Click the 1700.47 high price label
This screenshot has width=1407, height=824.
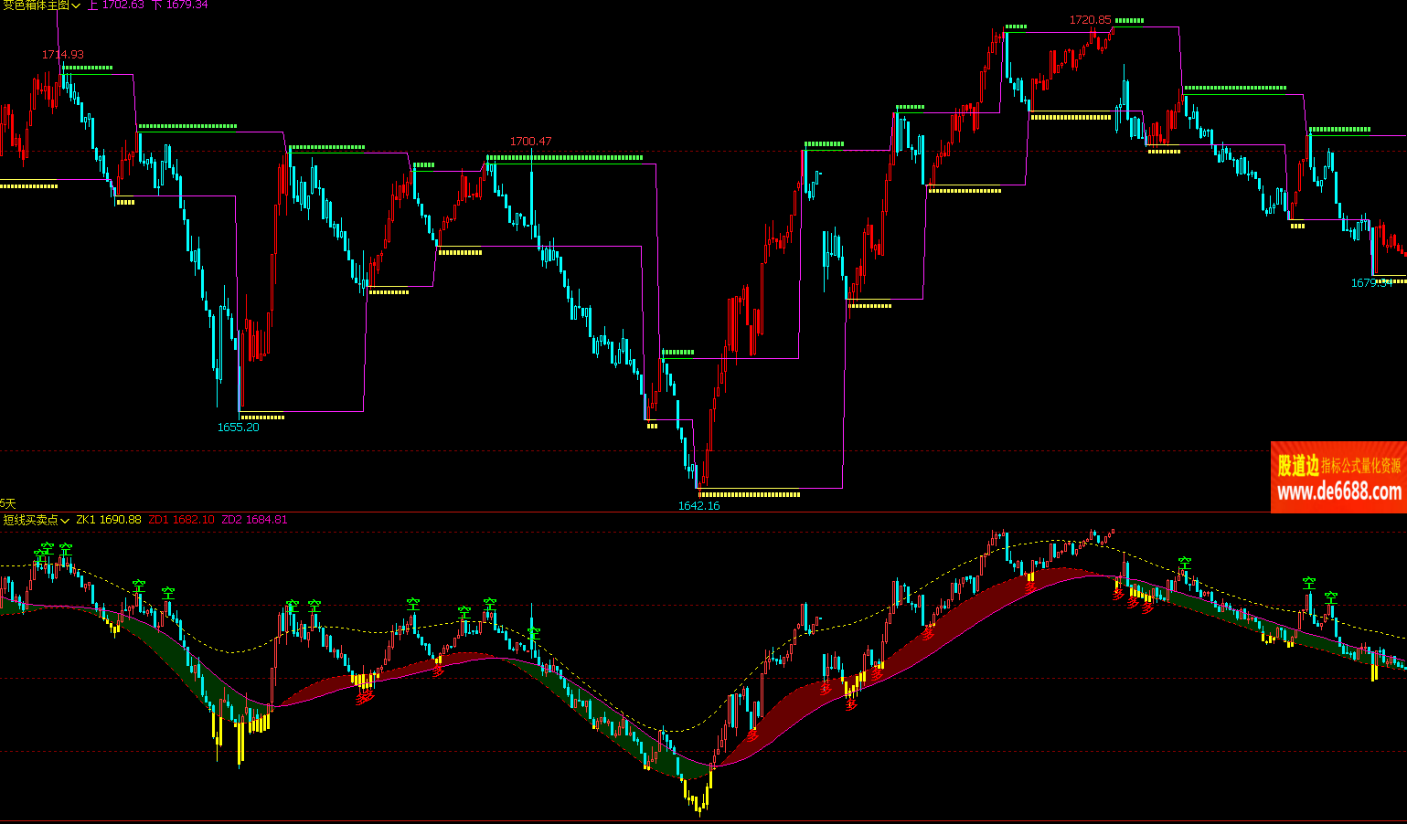point(530,142)
